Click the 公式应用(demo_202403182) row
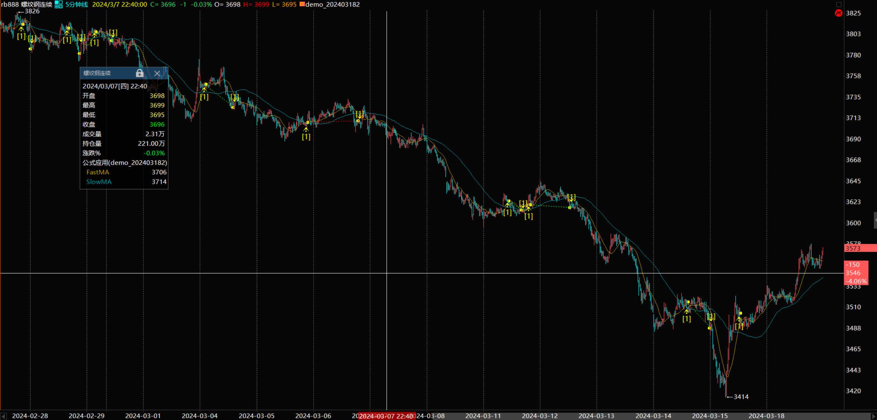Screen dimensions: 877x420 click(124, 163)
